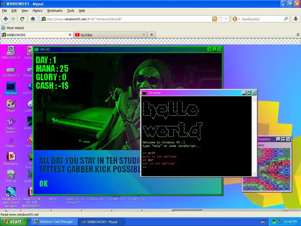Click the green system tray monitor icon

pyautogui.click(x=274, y=222)
